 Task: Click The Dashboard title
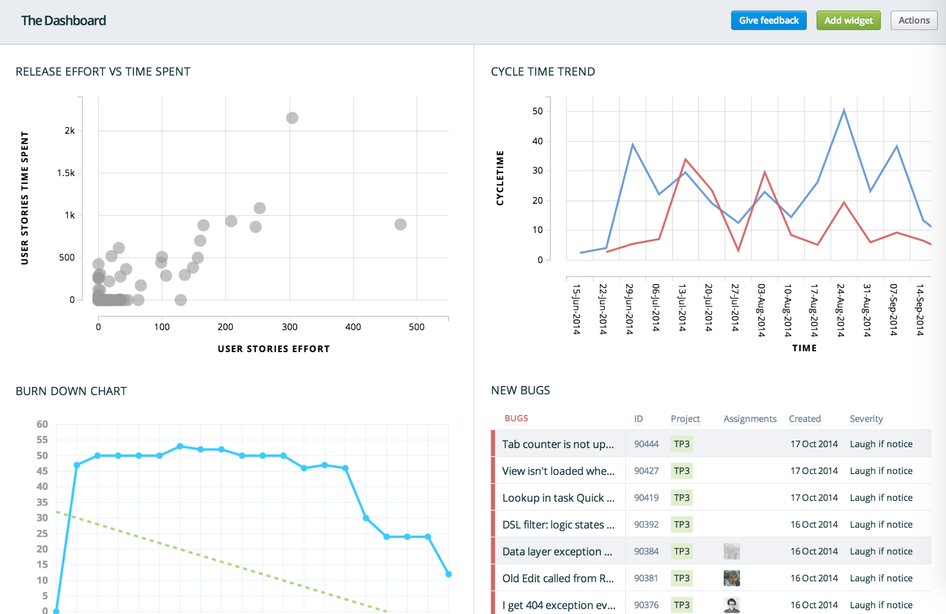tap(63, 21)
